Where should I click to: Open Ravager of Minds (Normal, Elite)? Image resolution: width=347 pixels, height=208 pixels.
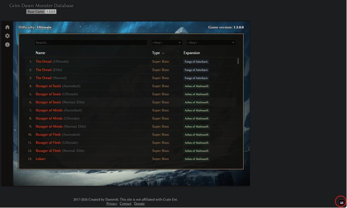61,126
